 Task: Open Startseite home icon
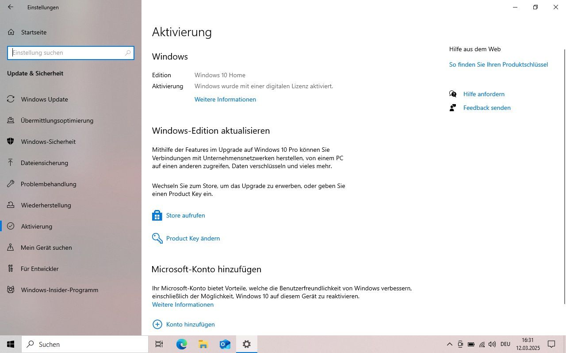[11, 32]
